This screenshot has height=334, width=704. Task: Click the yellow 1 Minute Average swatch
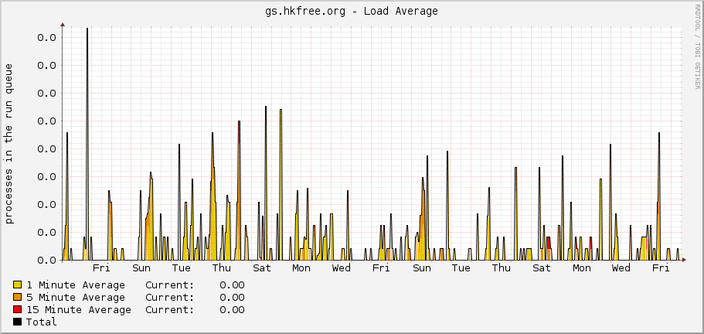(x=18, y=285)
